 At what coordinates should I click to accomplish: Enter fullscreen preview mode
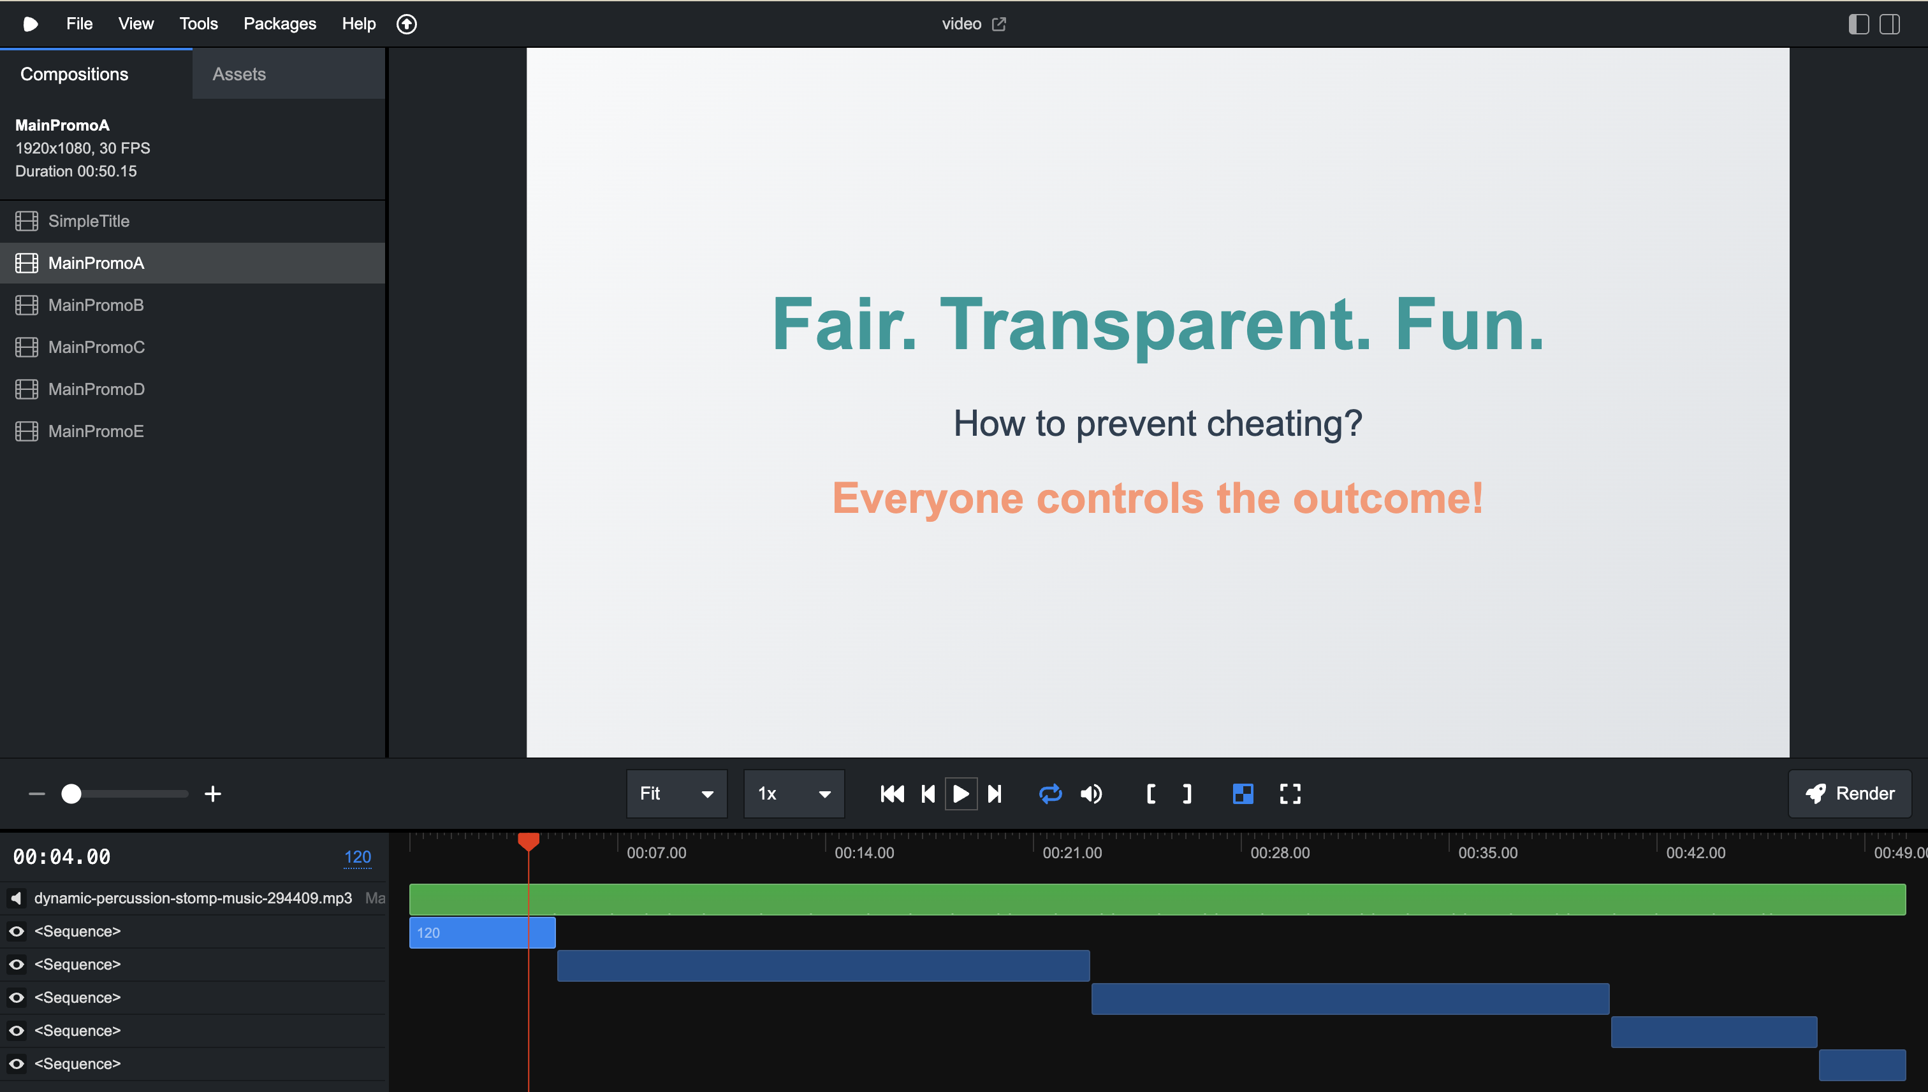click(1289, 793)
